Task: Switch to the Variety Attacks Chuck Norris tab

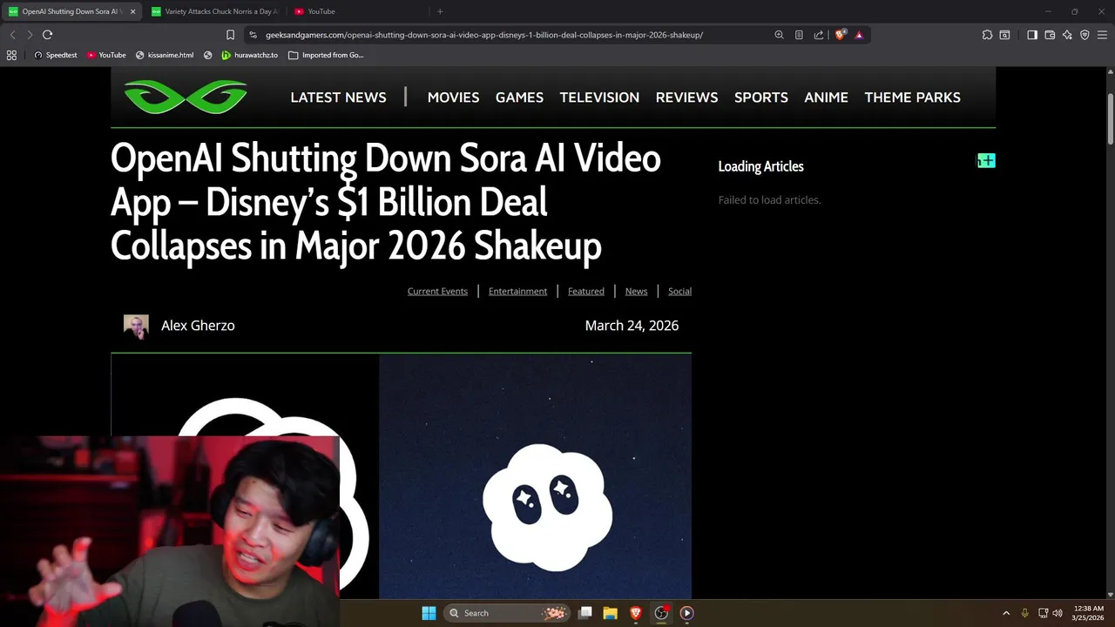Action: point(215,11)
